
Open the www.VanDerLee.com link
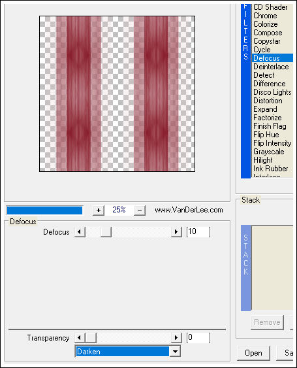189,210
